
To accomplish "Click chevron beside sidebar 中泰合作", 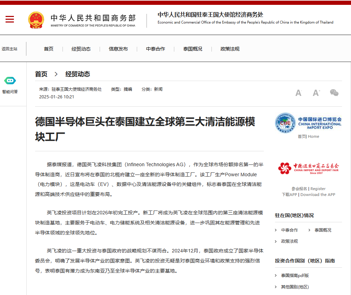I will pos(276,230).
